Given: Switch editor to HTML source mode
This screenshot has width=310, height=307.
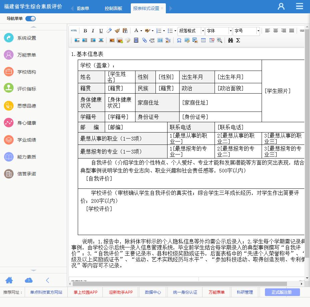Looking at the screenshot, I should pyautogui.click(x=74, y=31).
